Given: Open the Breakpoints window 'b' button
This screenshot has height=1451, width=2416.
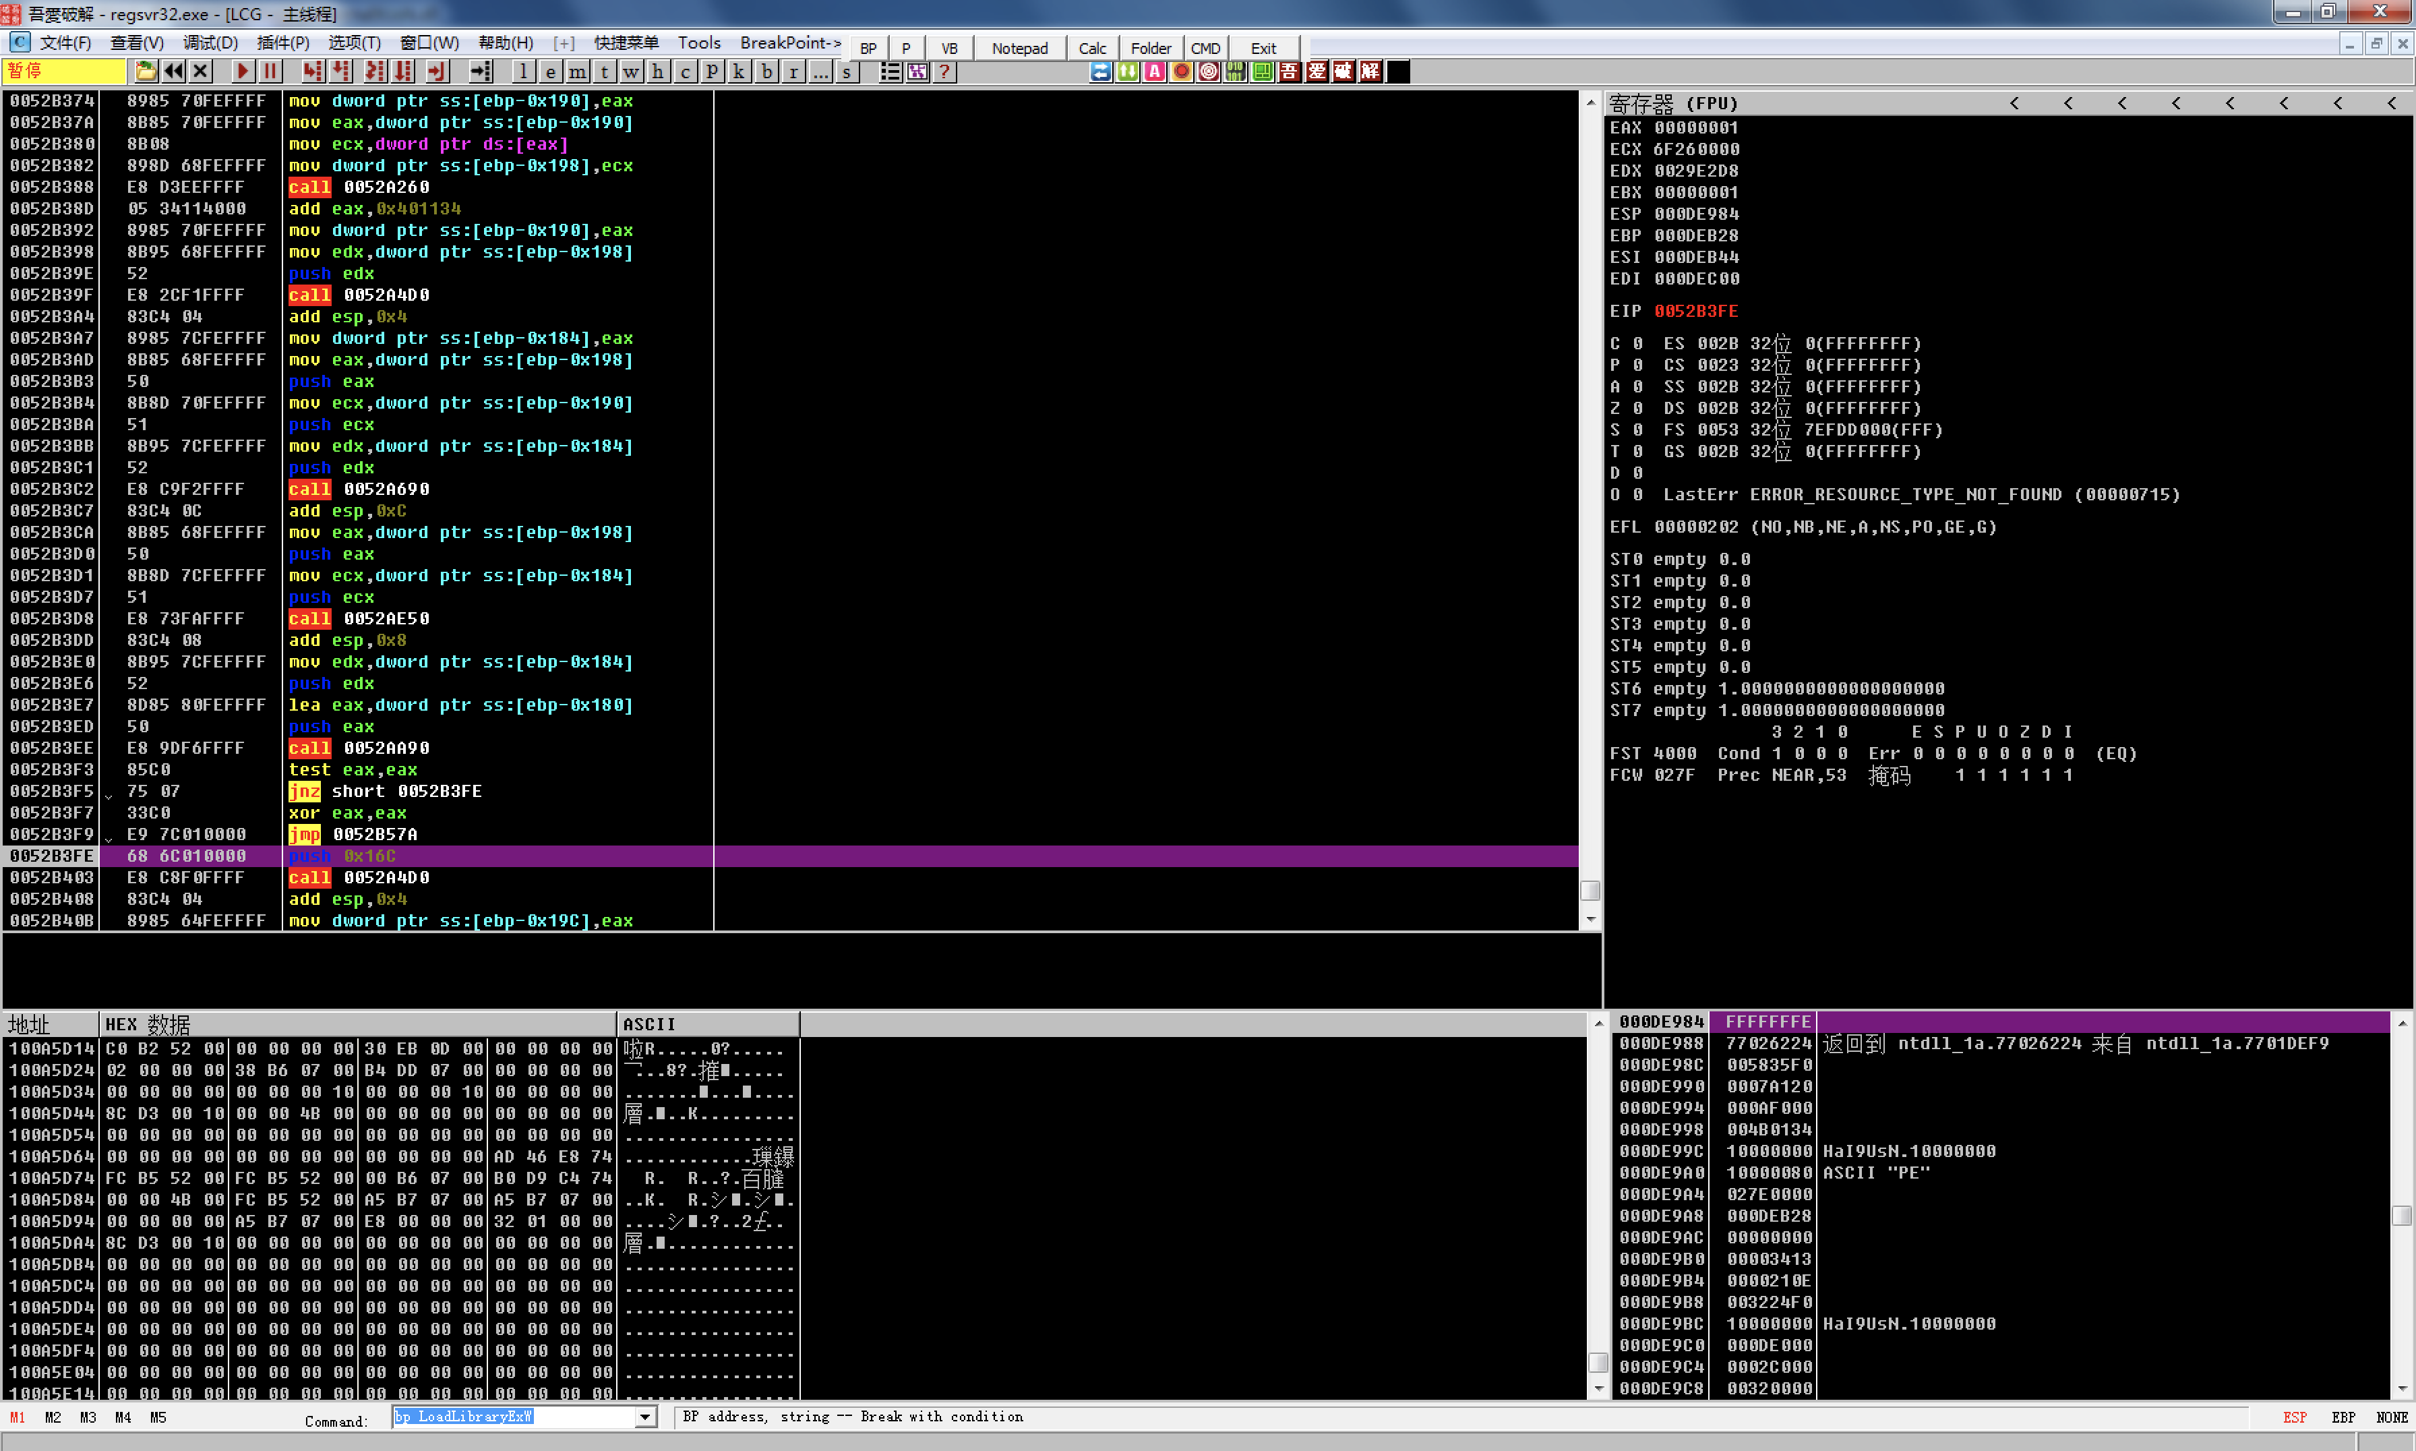Looking at the screenshot, I should (x=766, y=71).
